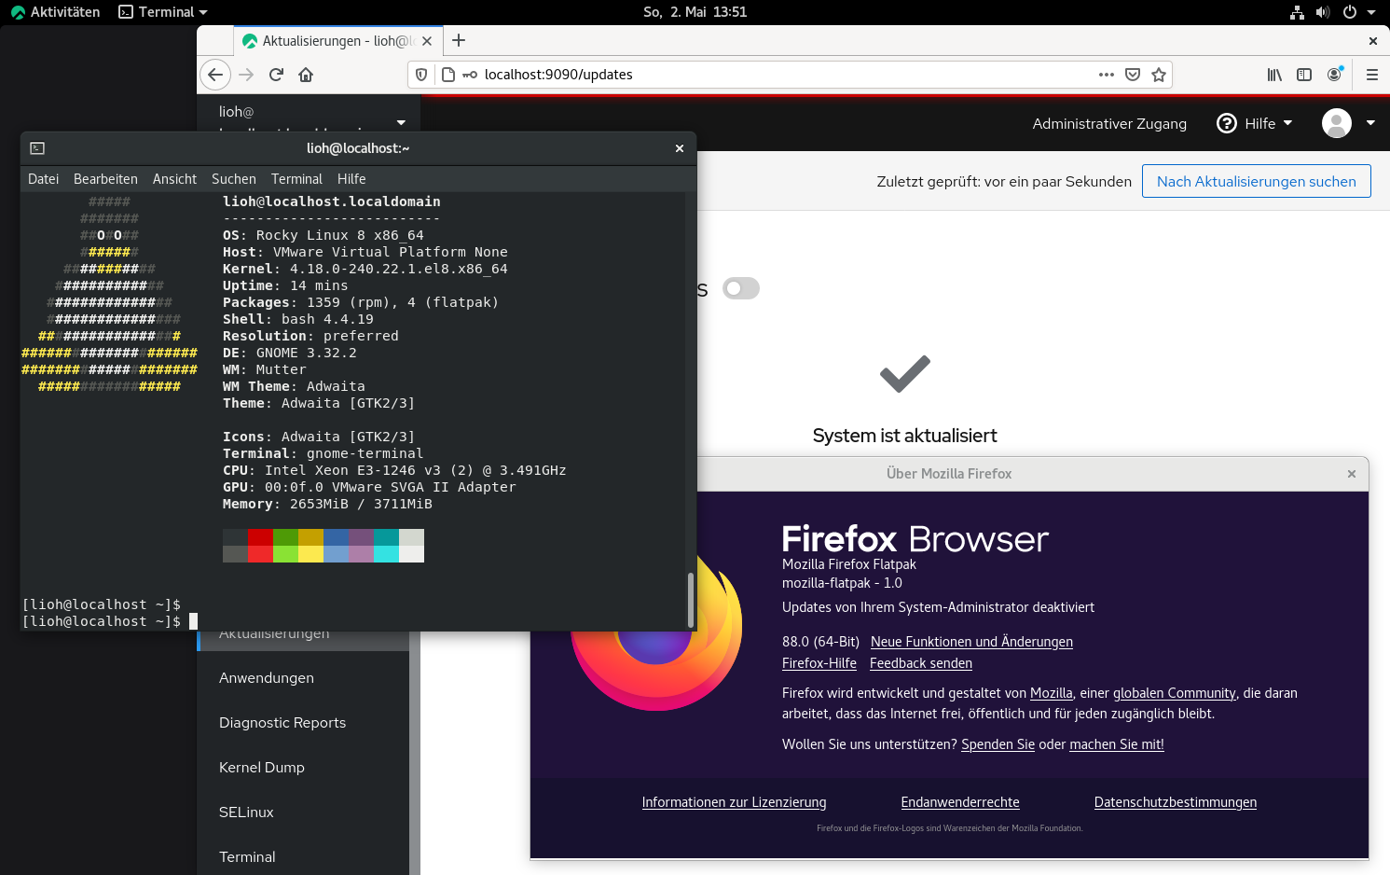Screen dimensions: 1390x875
Task: Open Ansicht menu in terminal
Action: pos(174,179)
